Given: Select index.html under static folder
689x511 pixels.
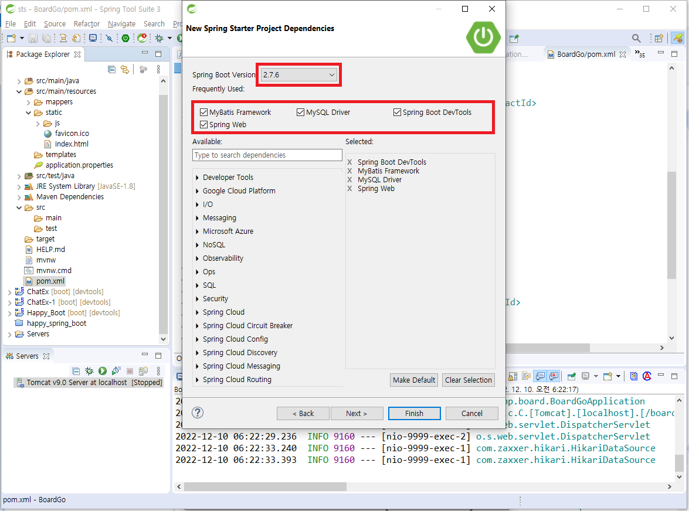Looking at the screenshot, I should 72,144.
